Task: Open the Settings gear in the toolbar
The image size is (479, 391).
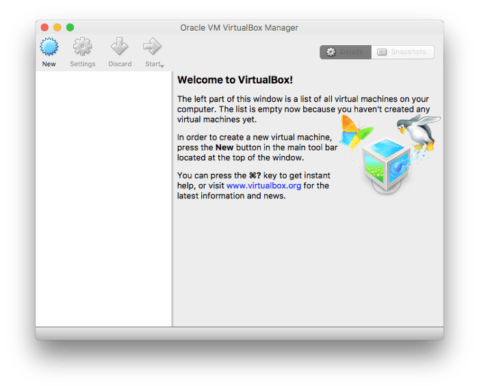Action: [83, 48]
